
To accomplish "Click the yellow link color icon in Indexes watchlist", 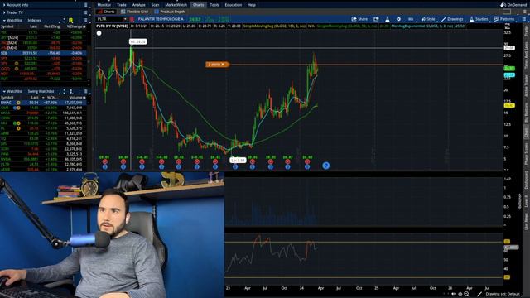I will coord(70,20).
